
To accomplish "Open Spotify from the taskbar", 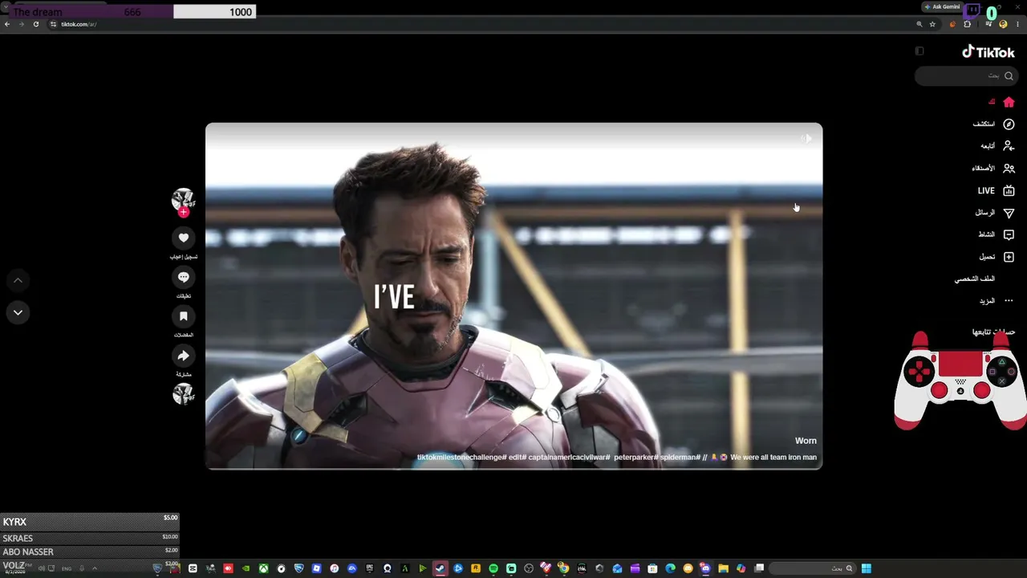I will tap(493, 568).
